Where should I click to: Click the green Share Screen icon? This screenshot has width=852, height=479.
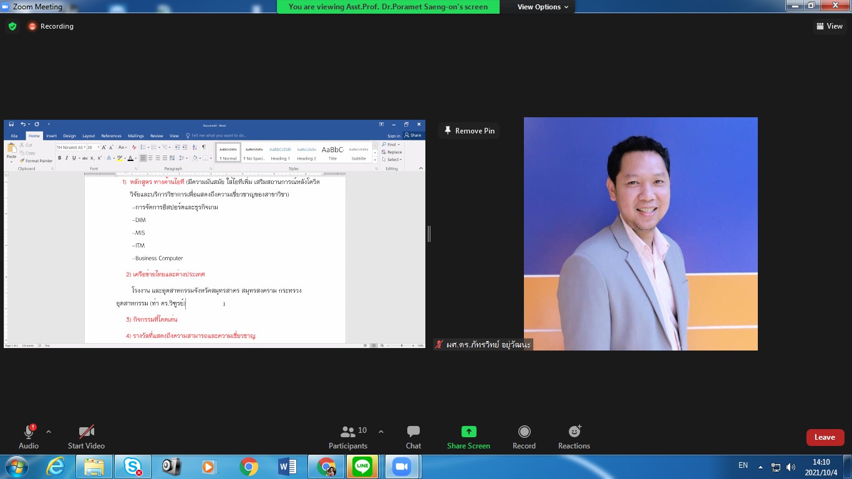point(468,432)
